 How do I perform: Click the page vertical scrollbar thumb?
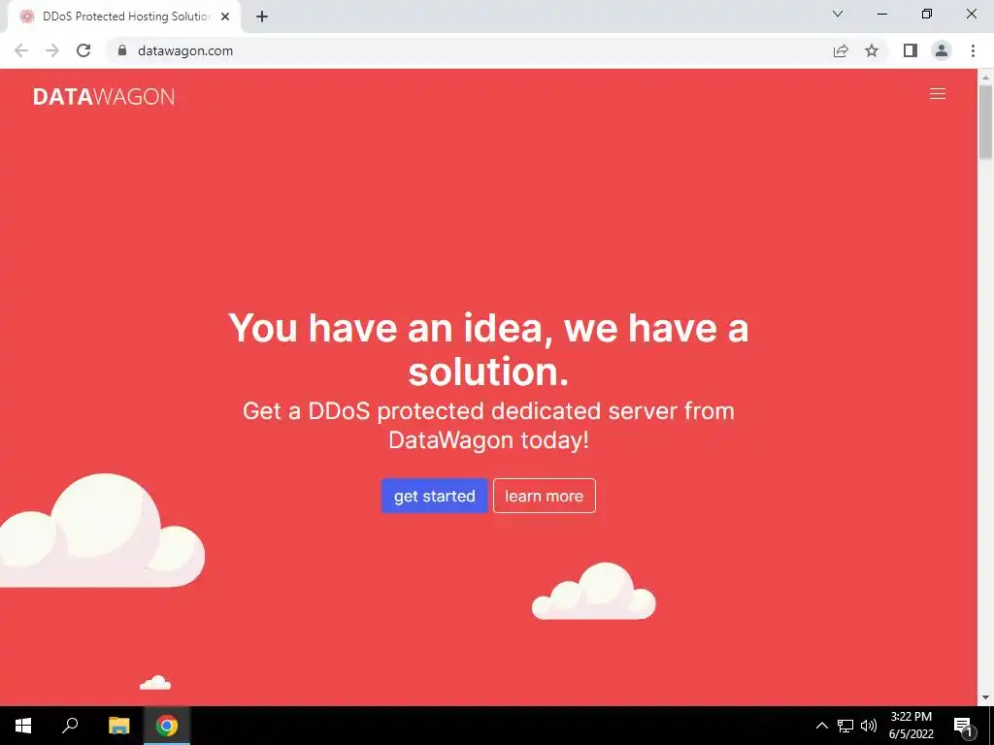pos(985,121)
